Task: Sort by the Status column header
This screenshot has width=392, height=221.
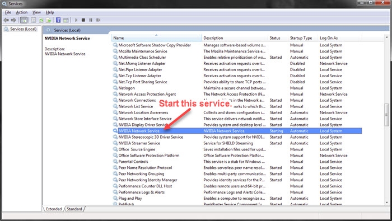Action: 278,38
